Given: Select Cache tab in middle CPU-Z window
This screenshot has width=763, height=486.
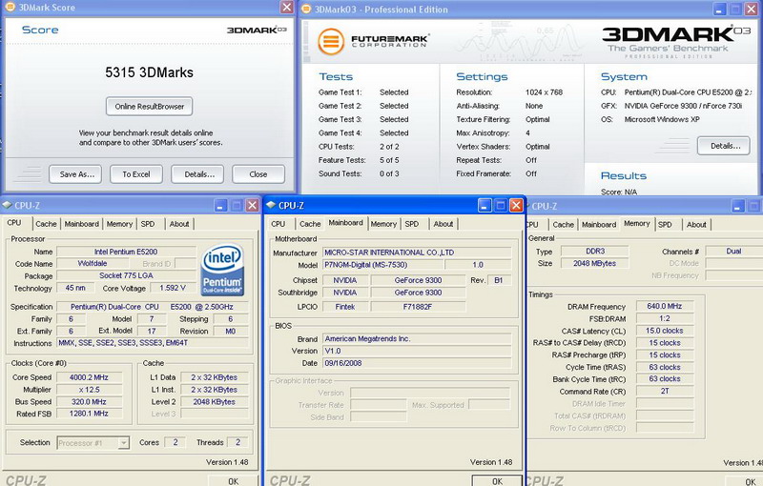Looking at the screenshot, I should click(x=310, y=224).
